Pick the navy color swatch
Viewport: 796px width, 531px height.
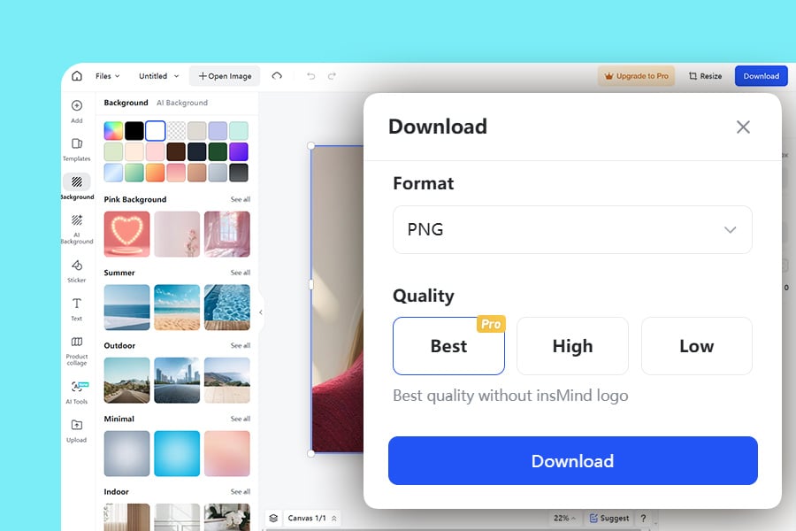coord(197,151)
